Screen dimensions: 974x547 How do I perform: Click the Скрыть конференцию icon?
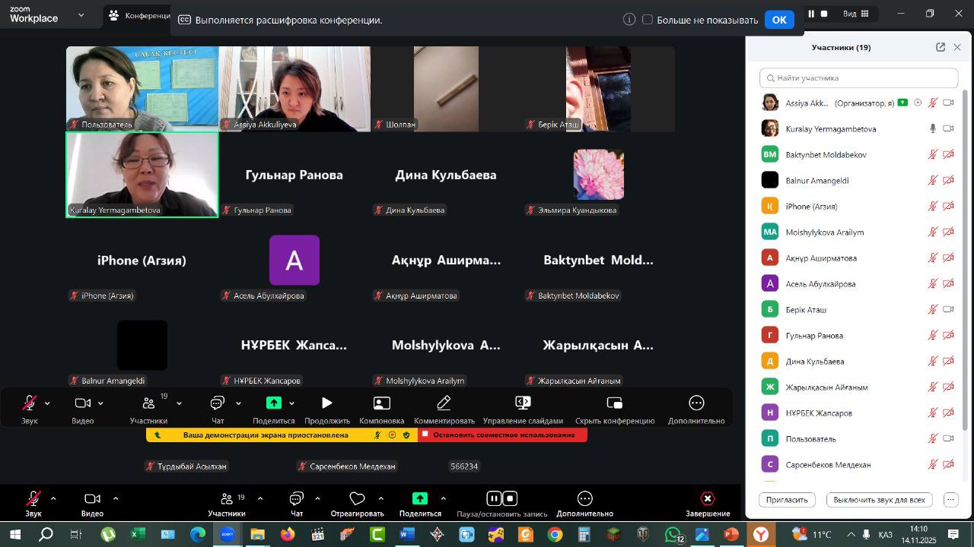pyautogui.click(x=614, y=403)
